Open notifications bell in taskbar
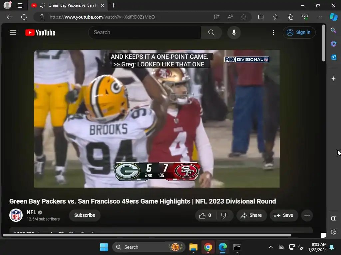Image resolution: width=341 pixels, height=255 pixels. pyautogui.click(x=332, y=247)
